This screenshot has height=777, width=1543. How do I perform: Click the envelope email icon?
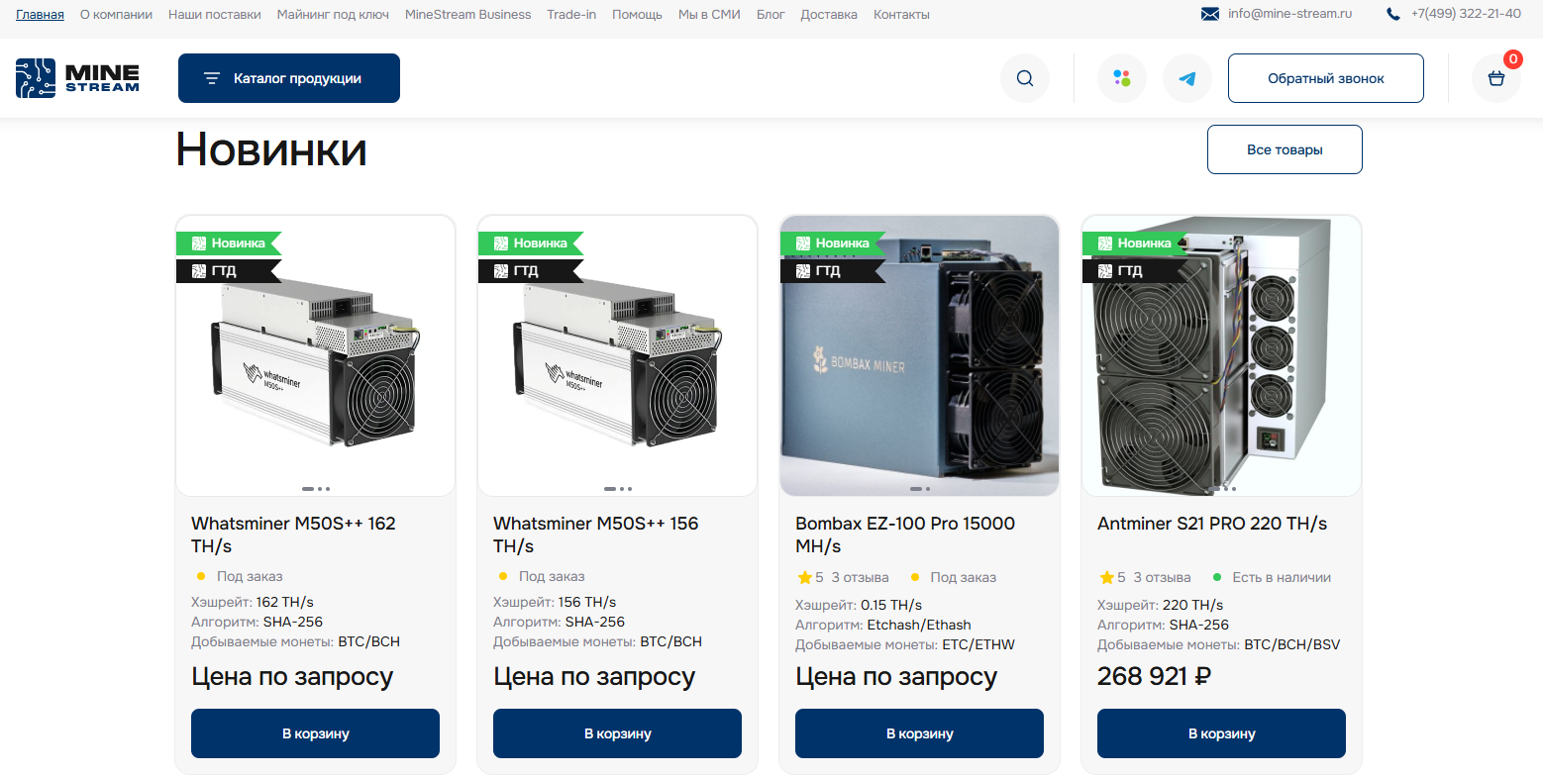(x=1210, y=14)
